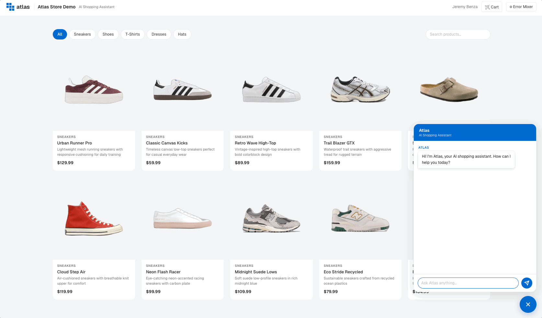Open the shopping Cart
The image size is (542, 318).
pos(491,7)
